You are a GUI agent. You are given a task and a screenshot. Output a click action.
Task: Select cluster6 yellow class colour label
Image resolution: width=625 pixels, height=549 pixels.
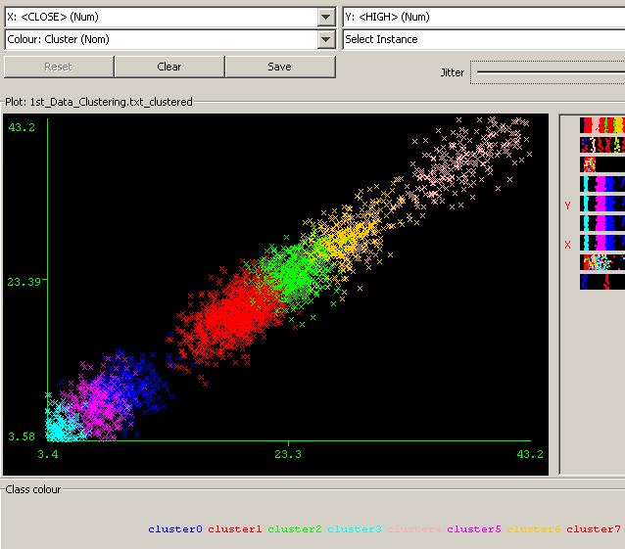534,529
